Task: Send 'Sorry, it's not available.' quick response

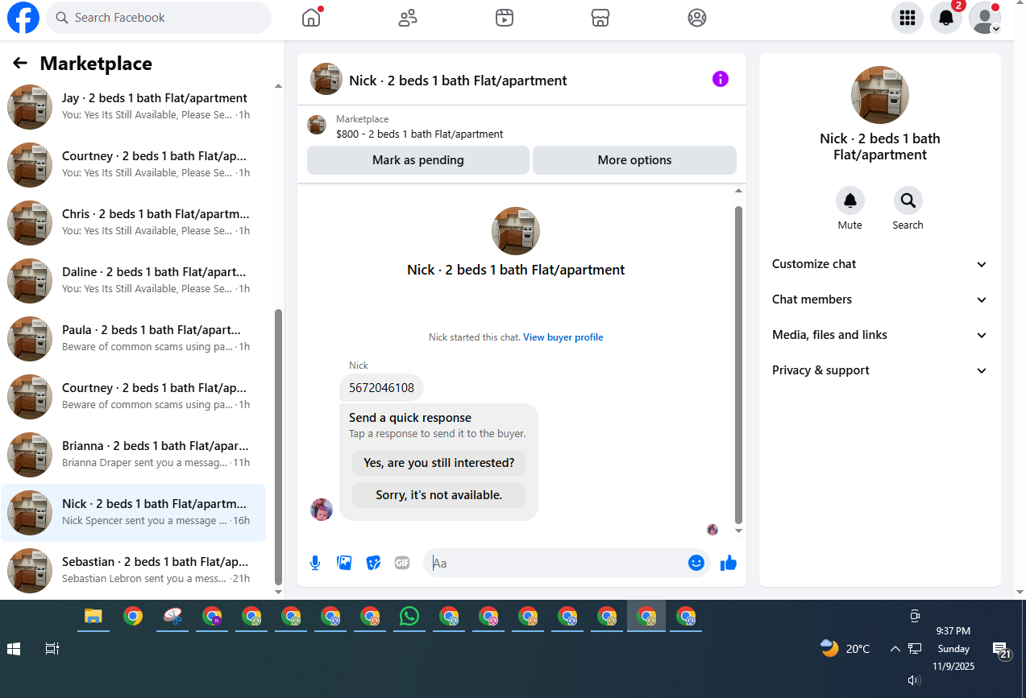Action: pos(438,495)
